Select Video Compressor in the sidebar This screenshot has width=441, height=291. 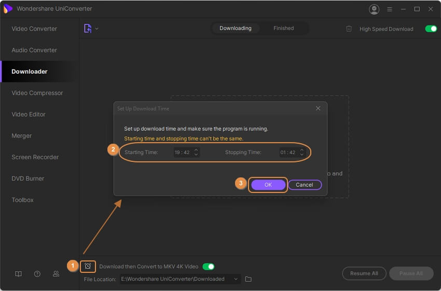click(x=37, y=93)
